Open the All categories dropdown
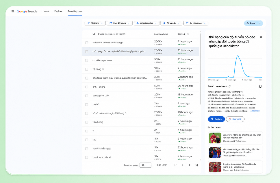 point(147,23)
